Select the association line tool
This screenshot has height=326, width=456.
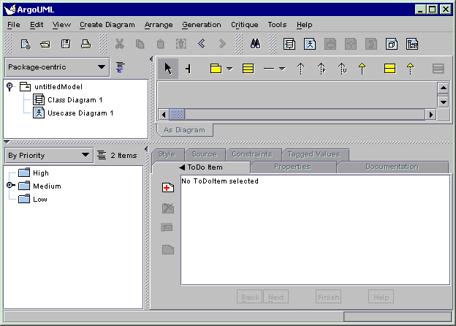click(x=269, y=69)
